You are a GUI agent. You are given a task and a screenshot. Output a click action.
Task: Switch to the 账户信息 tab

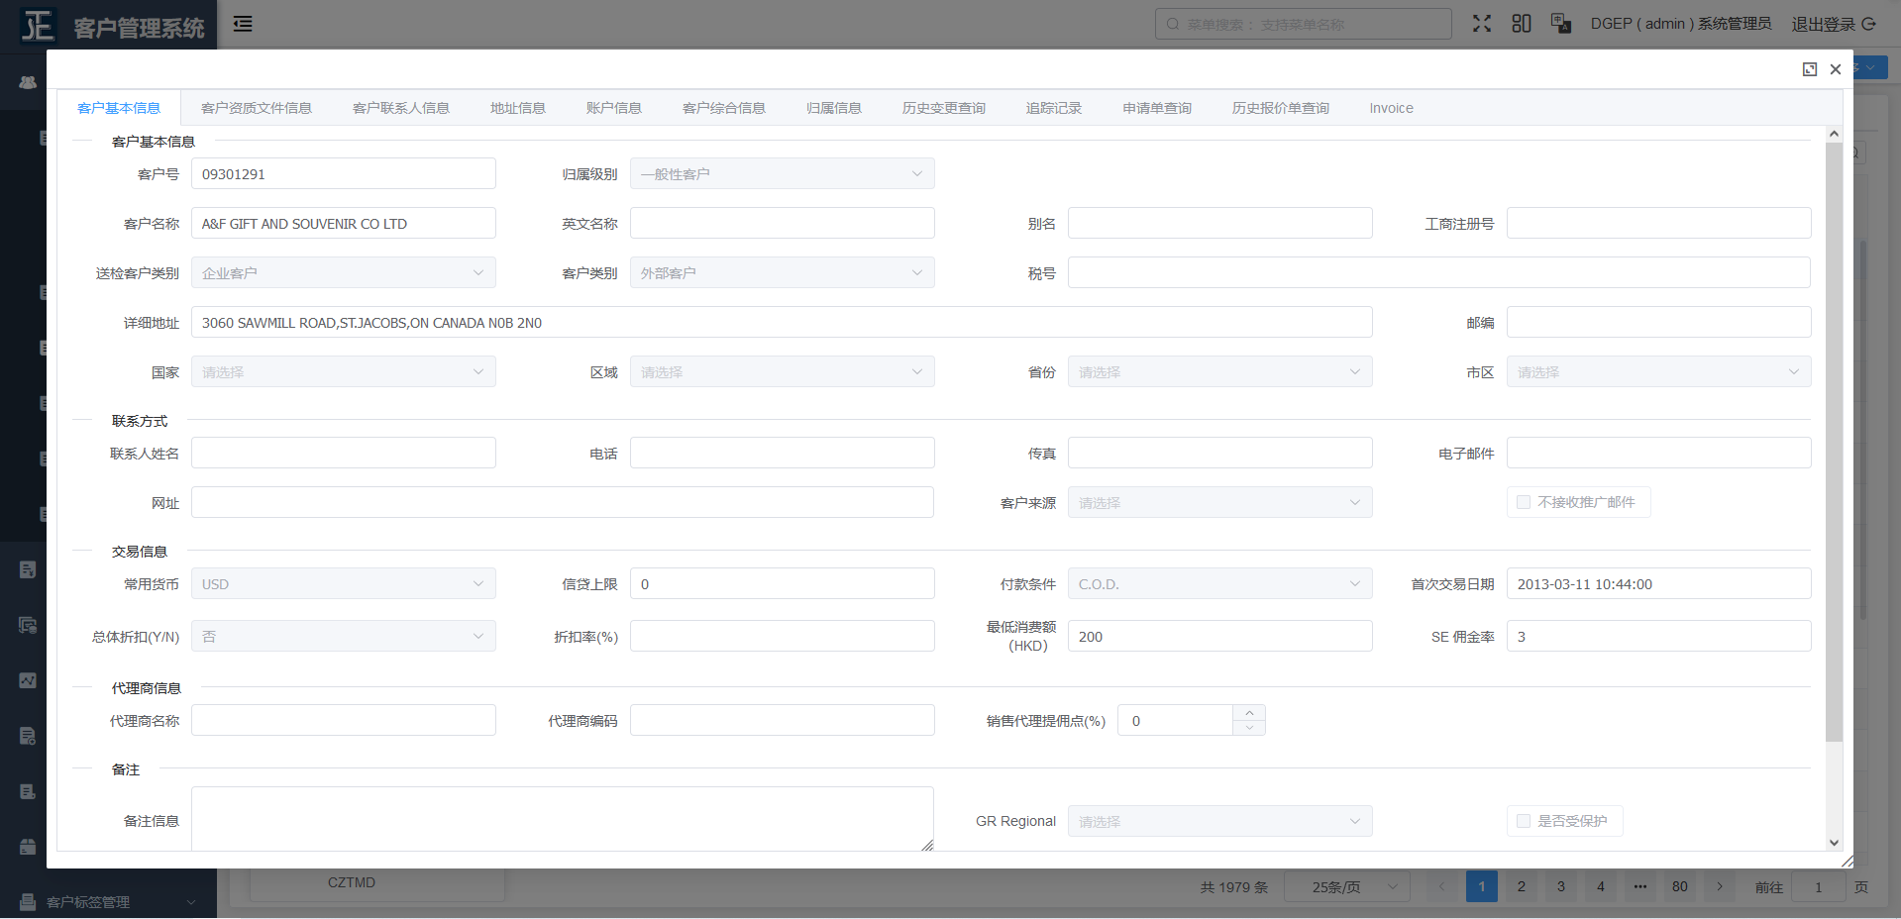point(614,108)
